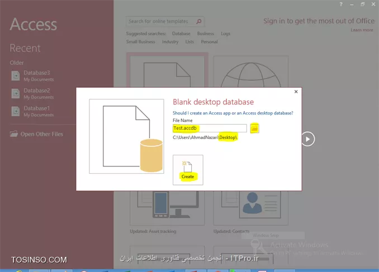Image resolution: width=379 pixels, height=272 pixels.
Task: Select the web app globe template thumbnail
Action: click(251, 71)
